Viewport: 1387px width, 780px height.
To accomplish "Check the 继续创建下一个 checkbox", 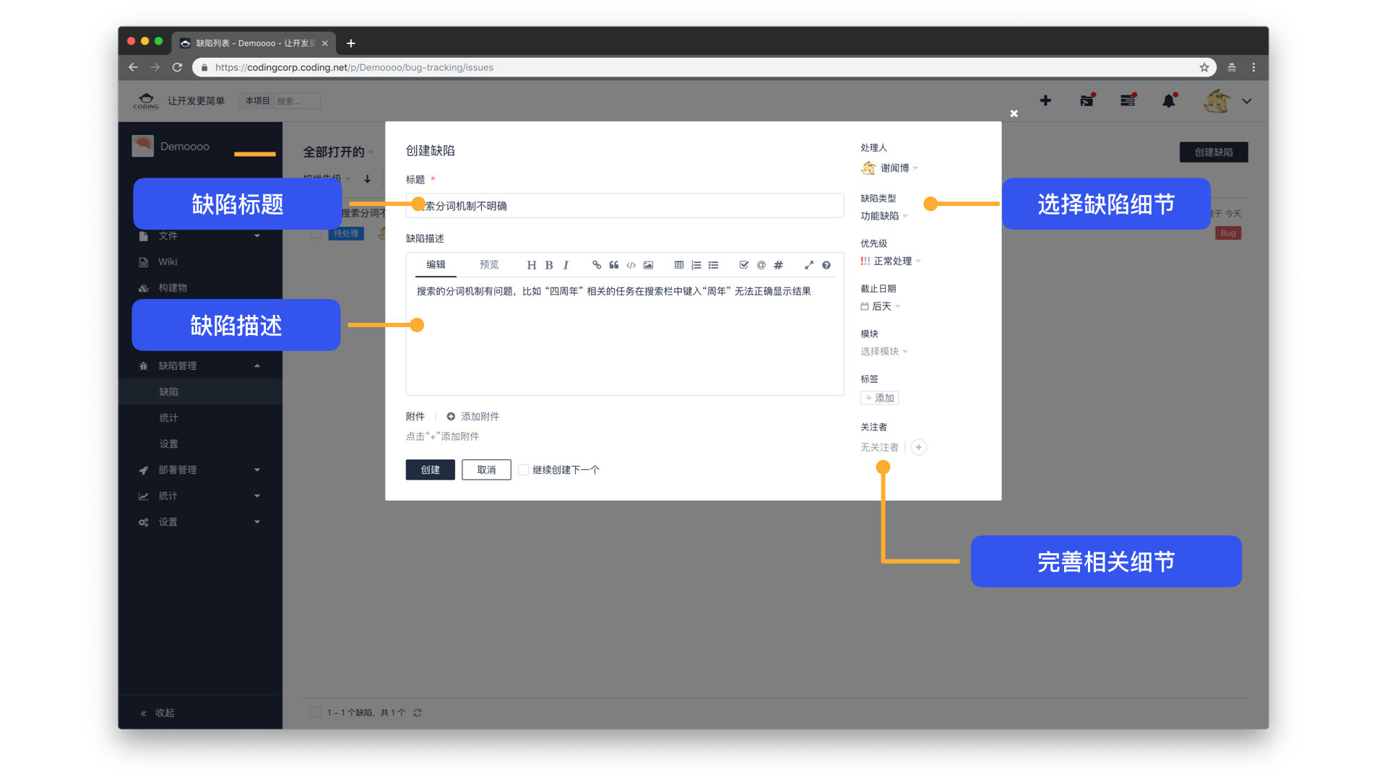I will (524, 469).
